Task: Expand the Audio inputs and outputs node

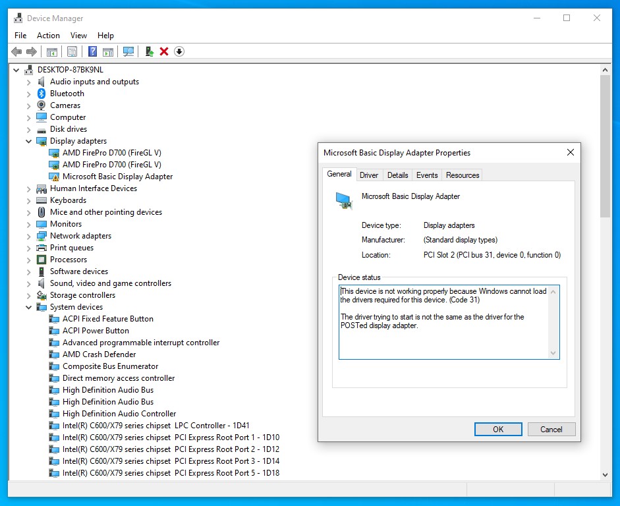Action: (28, 82)
